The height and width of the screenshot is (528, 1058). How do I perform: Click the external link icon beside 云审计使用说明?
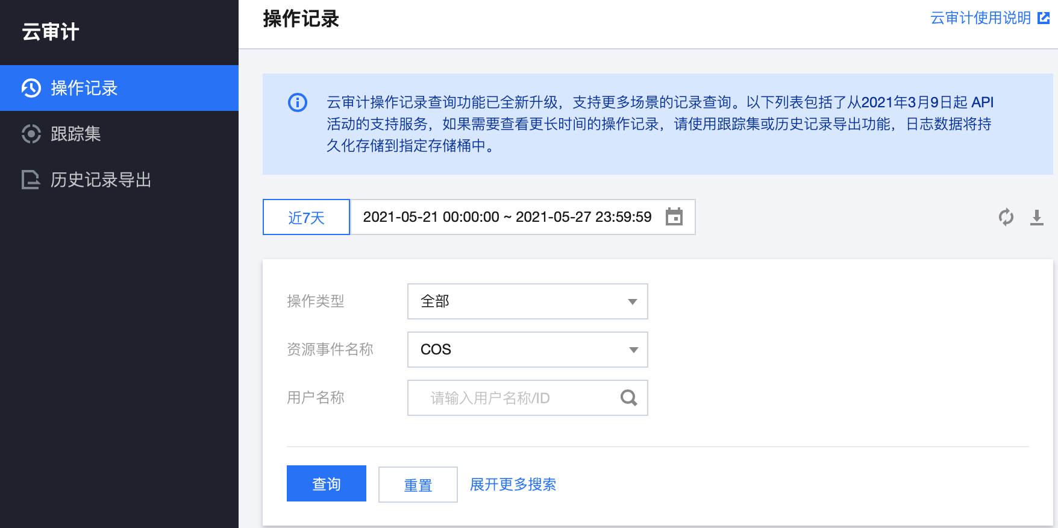click(1044, 18)
